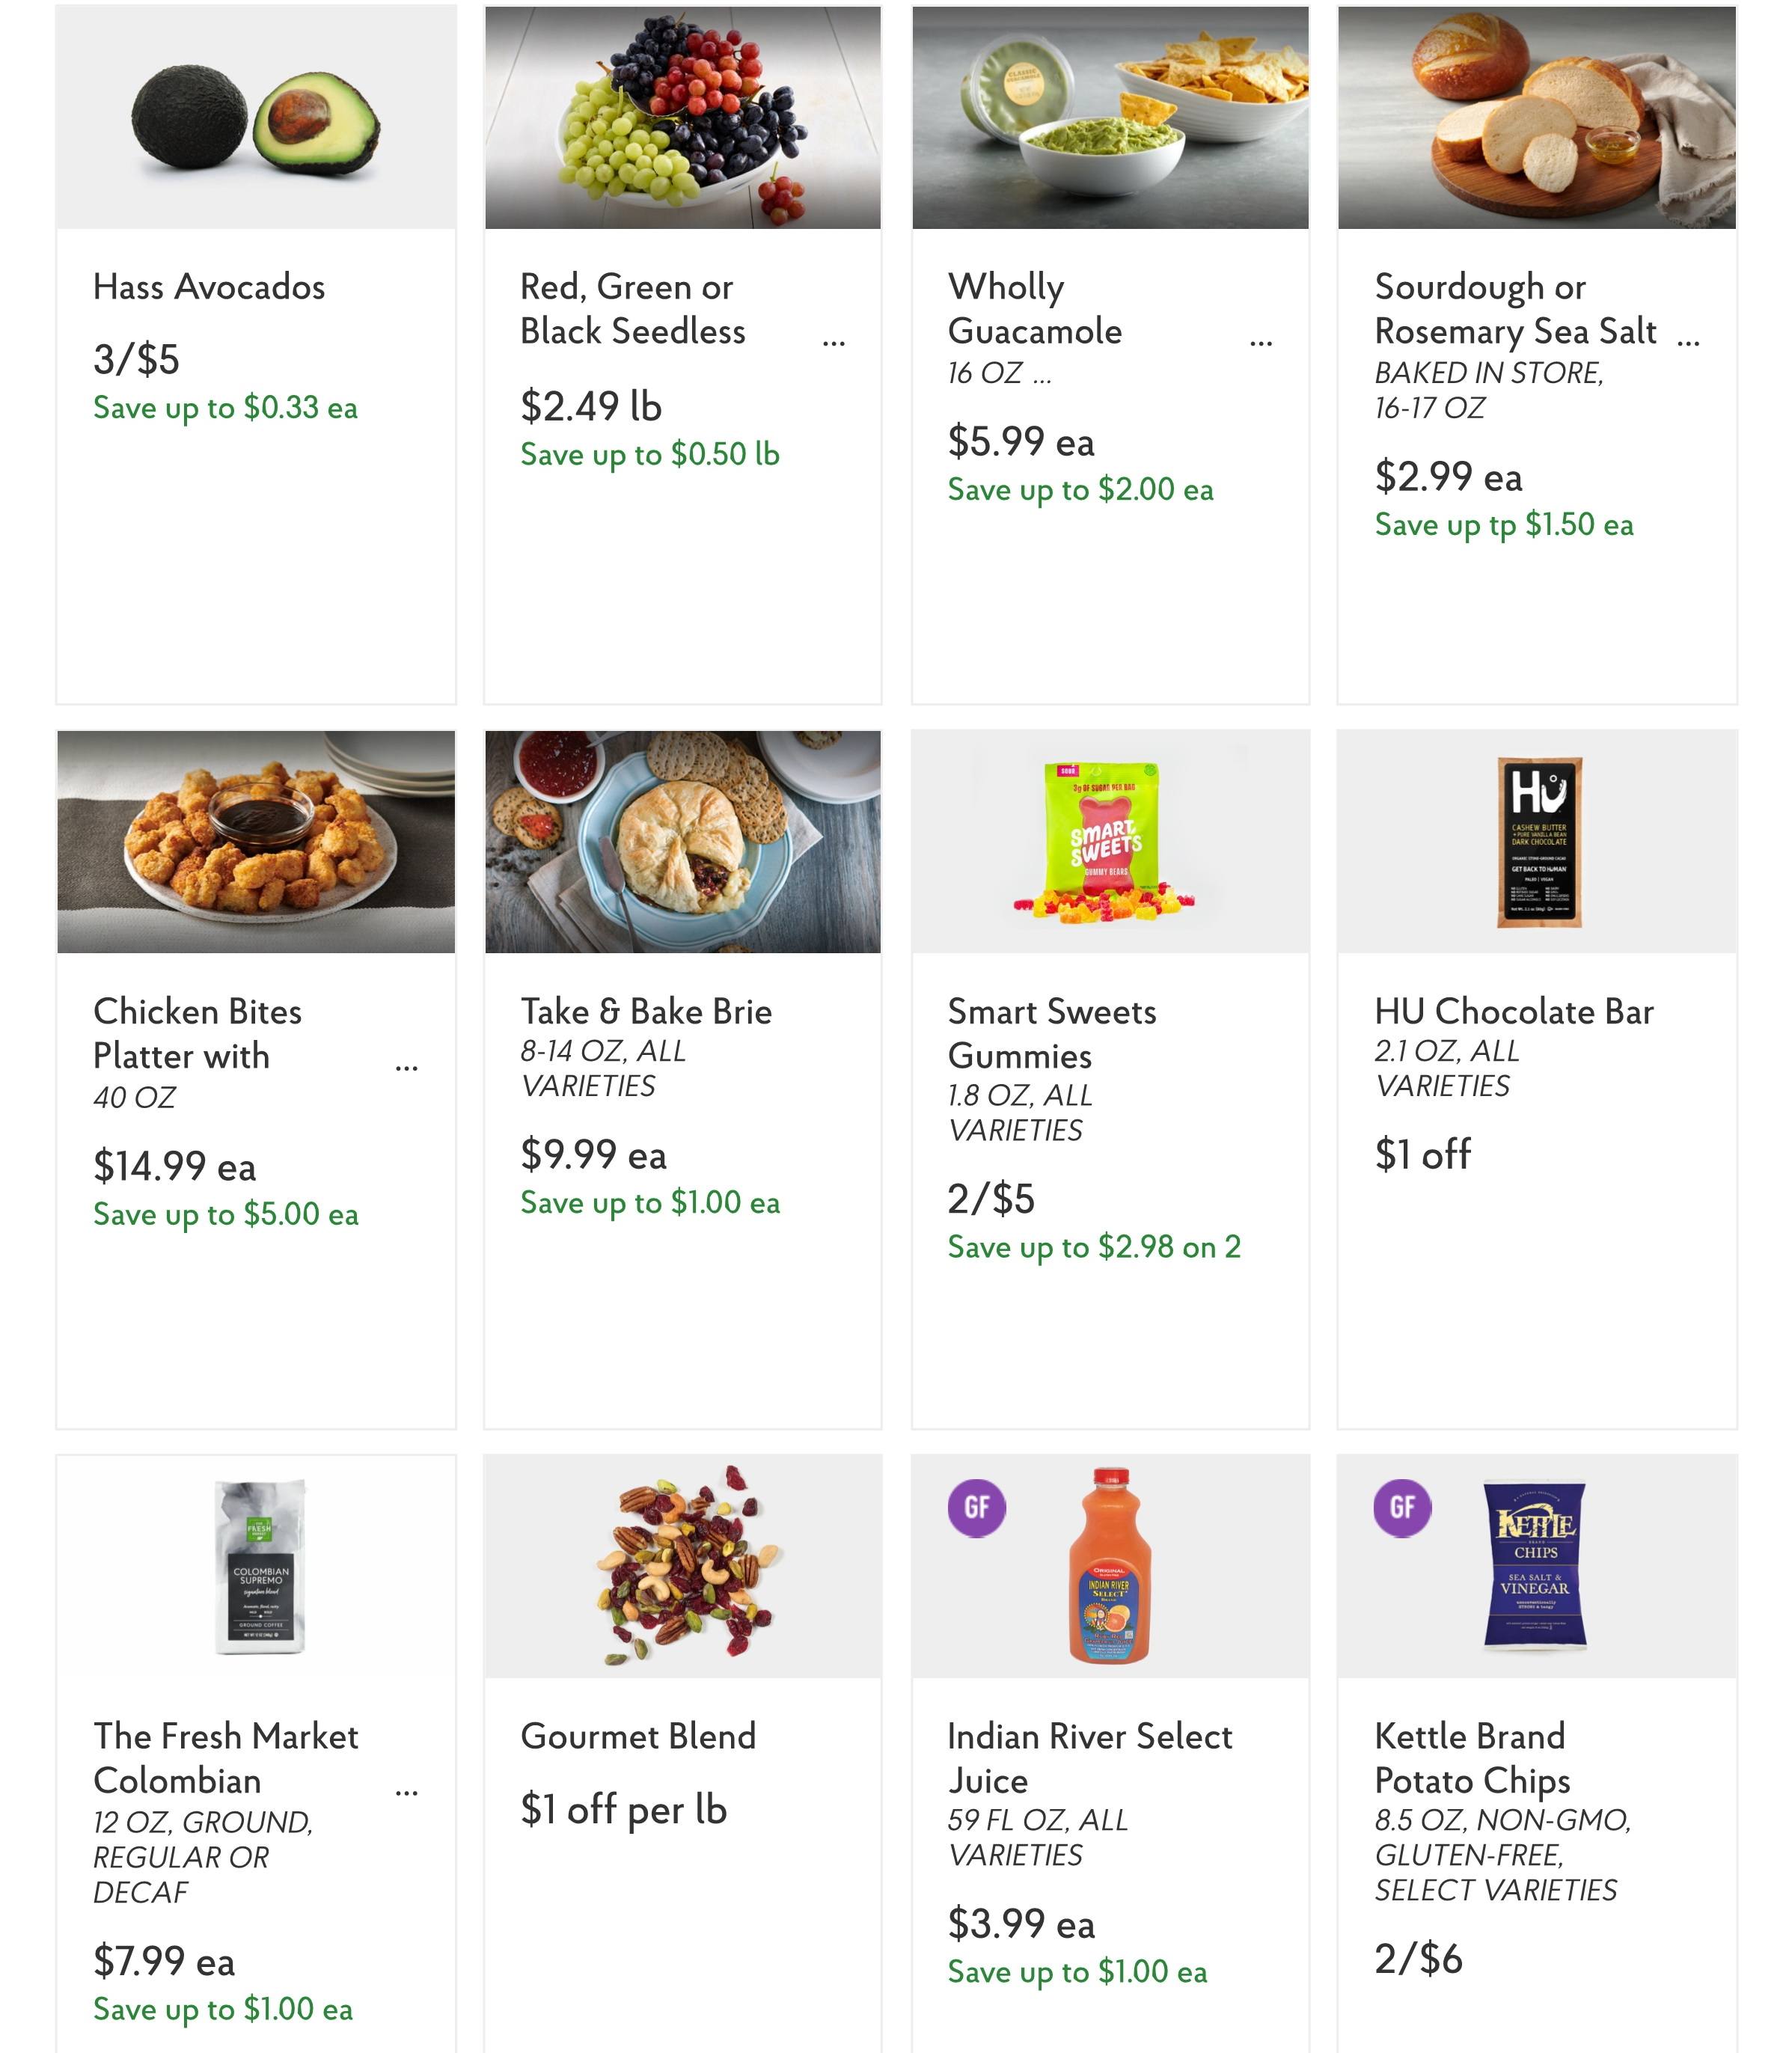
Task: Expand the Chicken Bites Platter title ellipsis
Action: click(406, 1068)
